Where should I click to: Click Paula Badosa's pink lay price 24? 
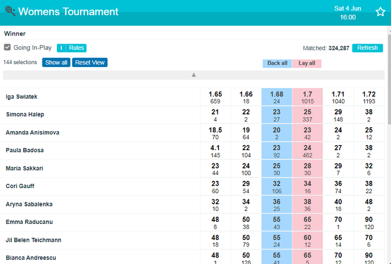tap(307, 151)
